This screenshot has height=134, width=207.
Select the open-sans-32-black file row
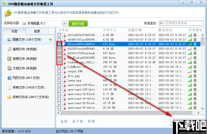(129, 103)
